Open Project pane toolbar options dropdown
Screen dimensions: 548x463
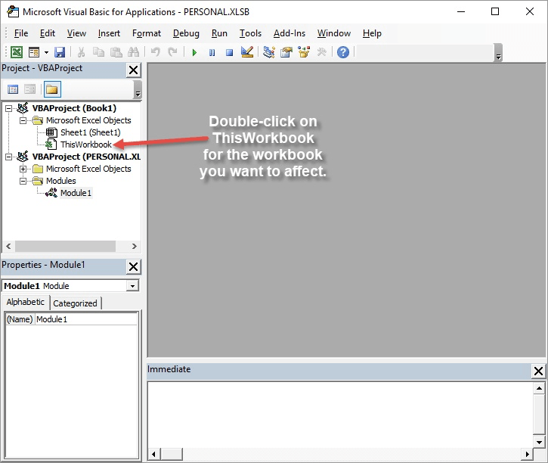click(x=138, y=89)
